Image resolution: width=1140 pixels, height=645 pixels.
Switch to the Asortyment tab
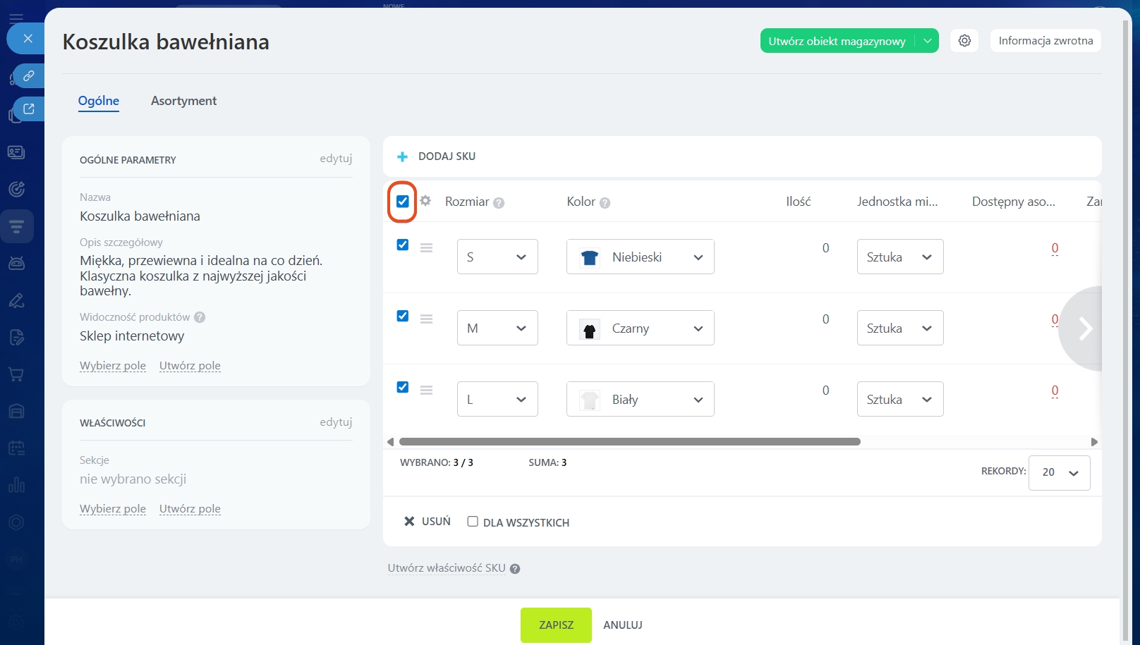click(x=183, y=101)
